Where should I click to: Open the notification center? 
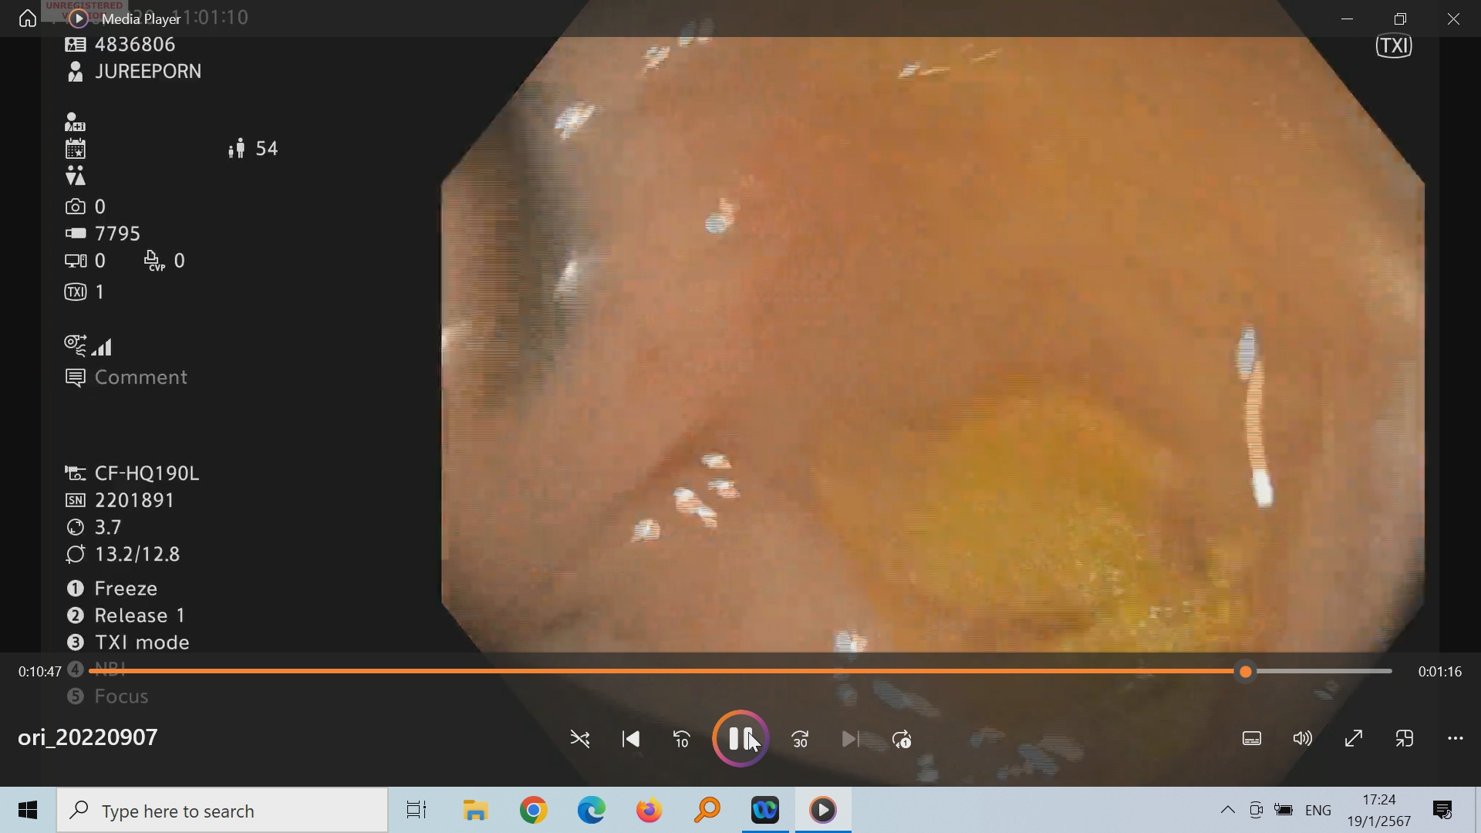(x=1442, y=811)
